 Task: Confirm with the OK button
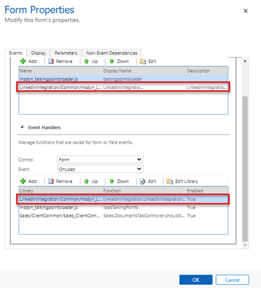point(196,280)
